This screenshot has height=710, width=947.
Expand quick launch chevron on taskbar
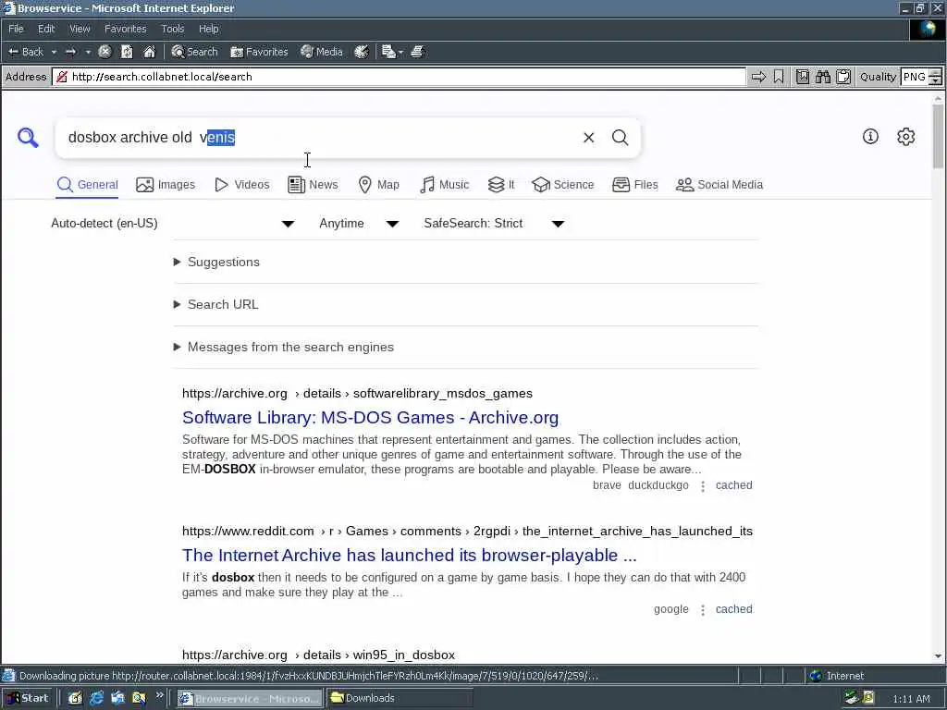click(159, 695)
